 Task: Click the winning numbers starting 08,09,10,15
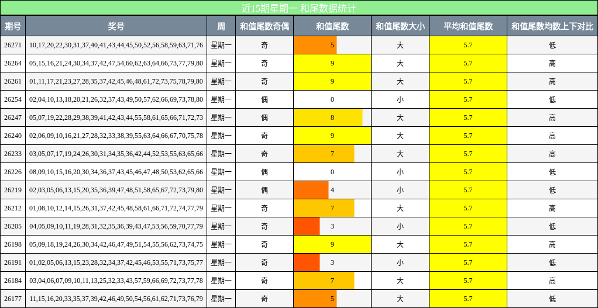pos(116,172)
